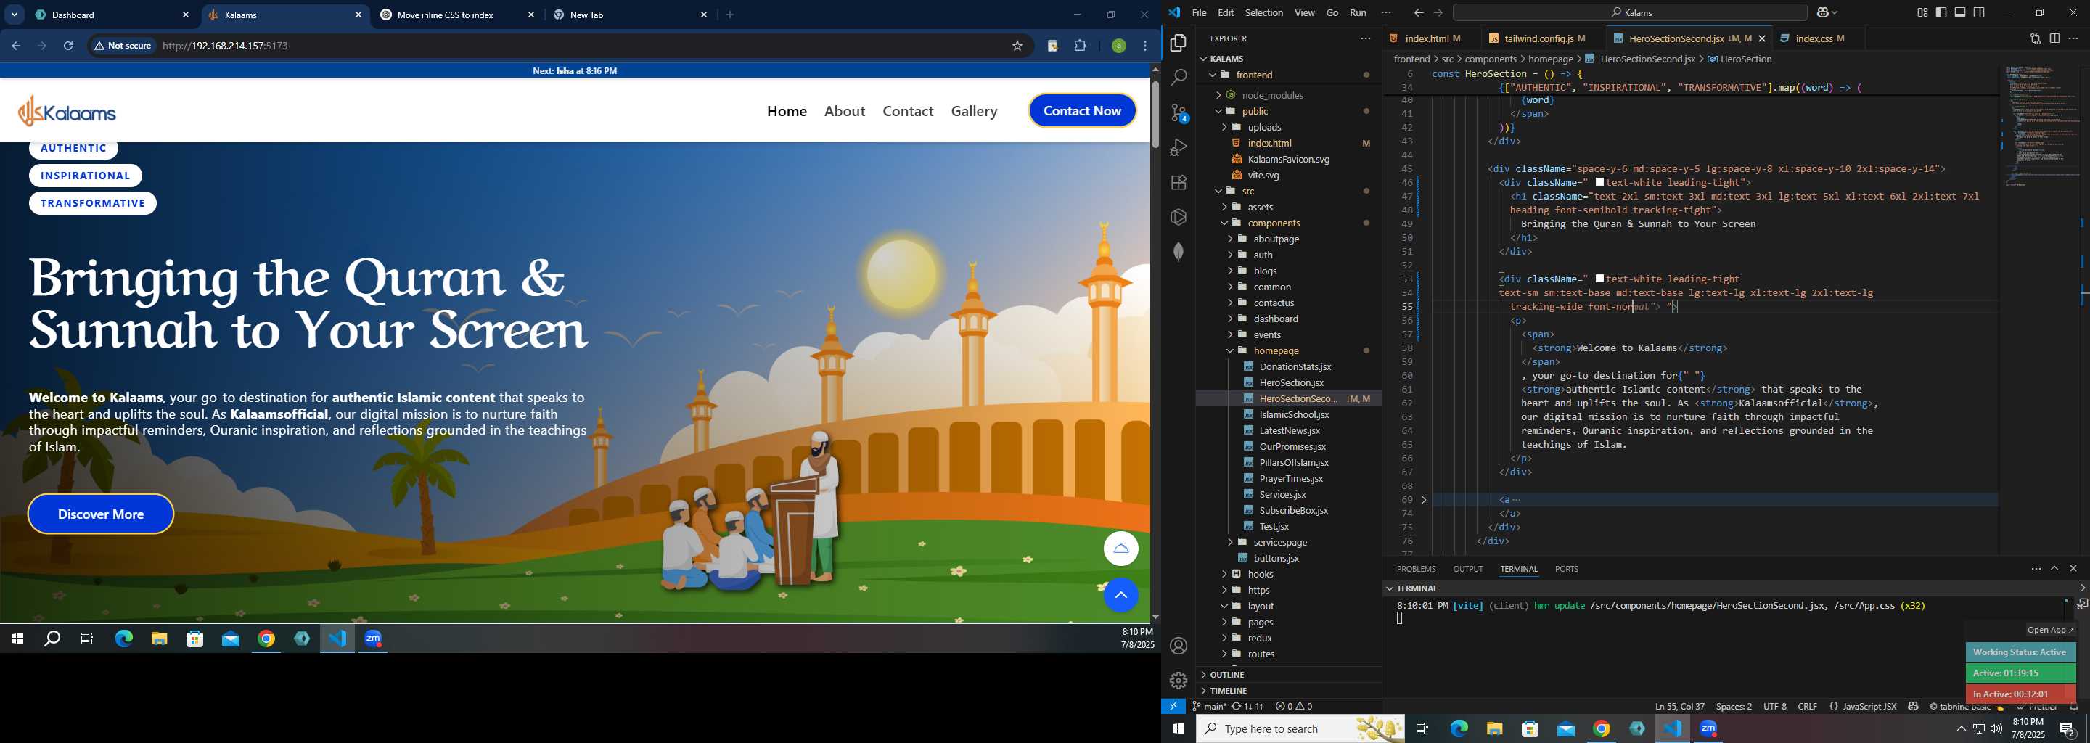Screen dimensions: 2090x743
Task: Click the Contact Now button
Action: (x=1081, y=111)
